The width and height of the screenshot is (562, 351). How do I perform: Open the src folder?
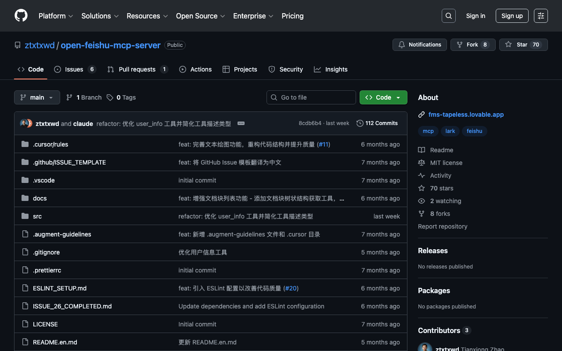click(37, 216)
